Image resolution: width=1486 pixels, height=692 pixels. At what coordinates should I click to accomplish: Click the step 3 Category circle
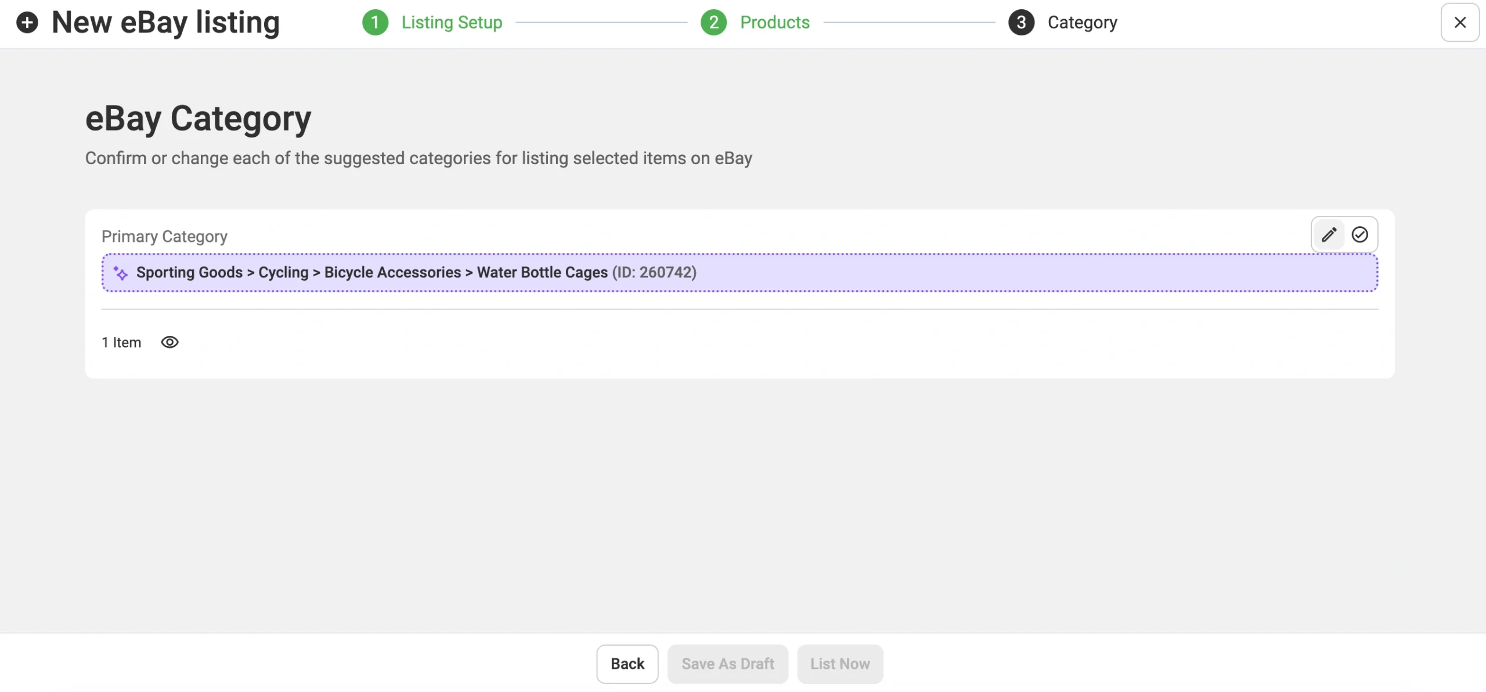tap(1020, 22)
